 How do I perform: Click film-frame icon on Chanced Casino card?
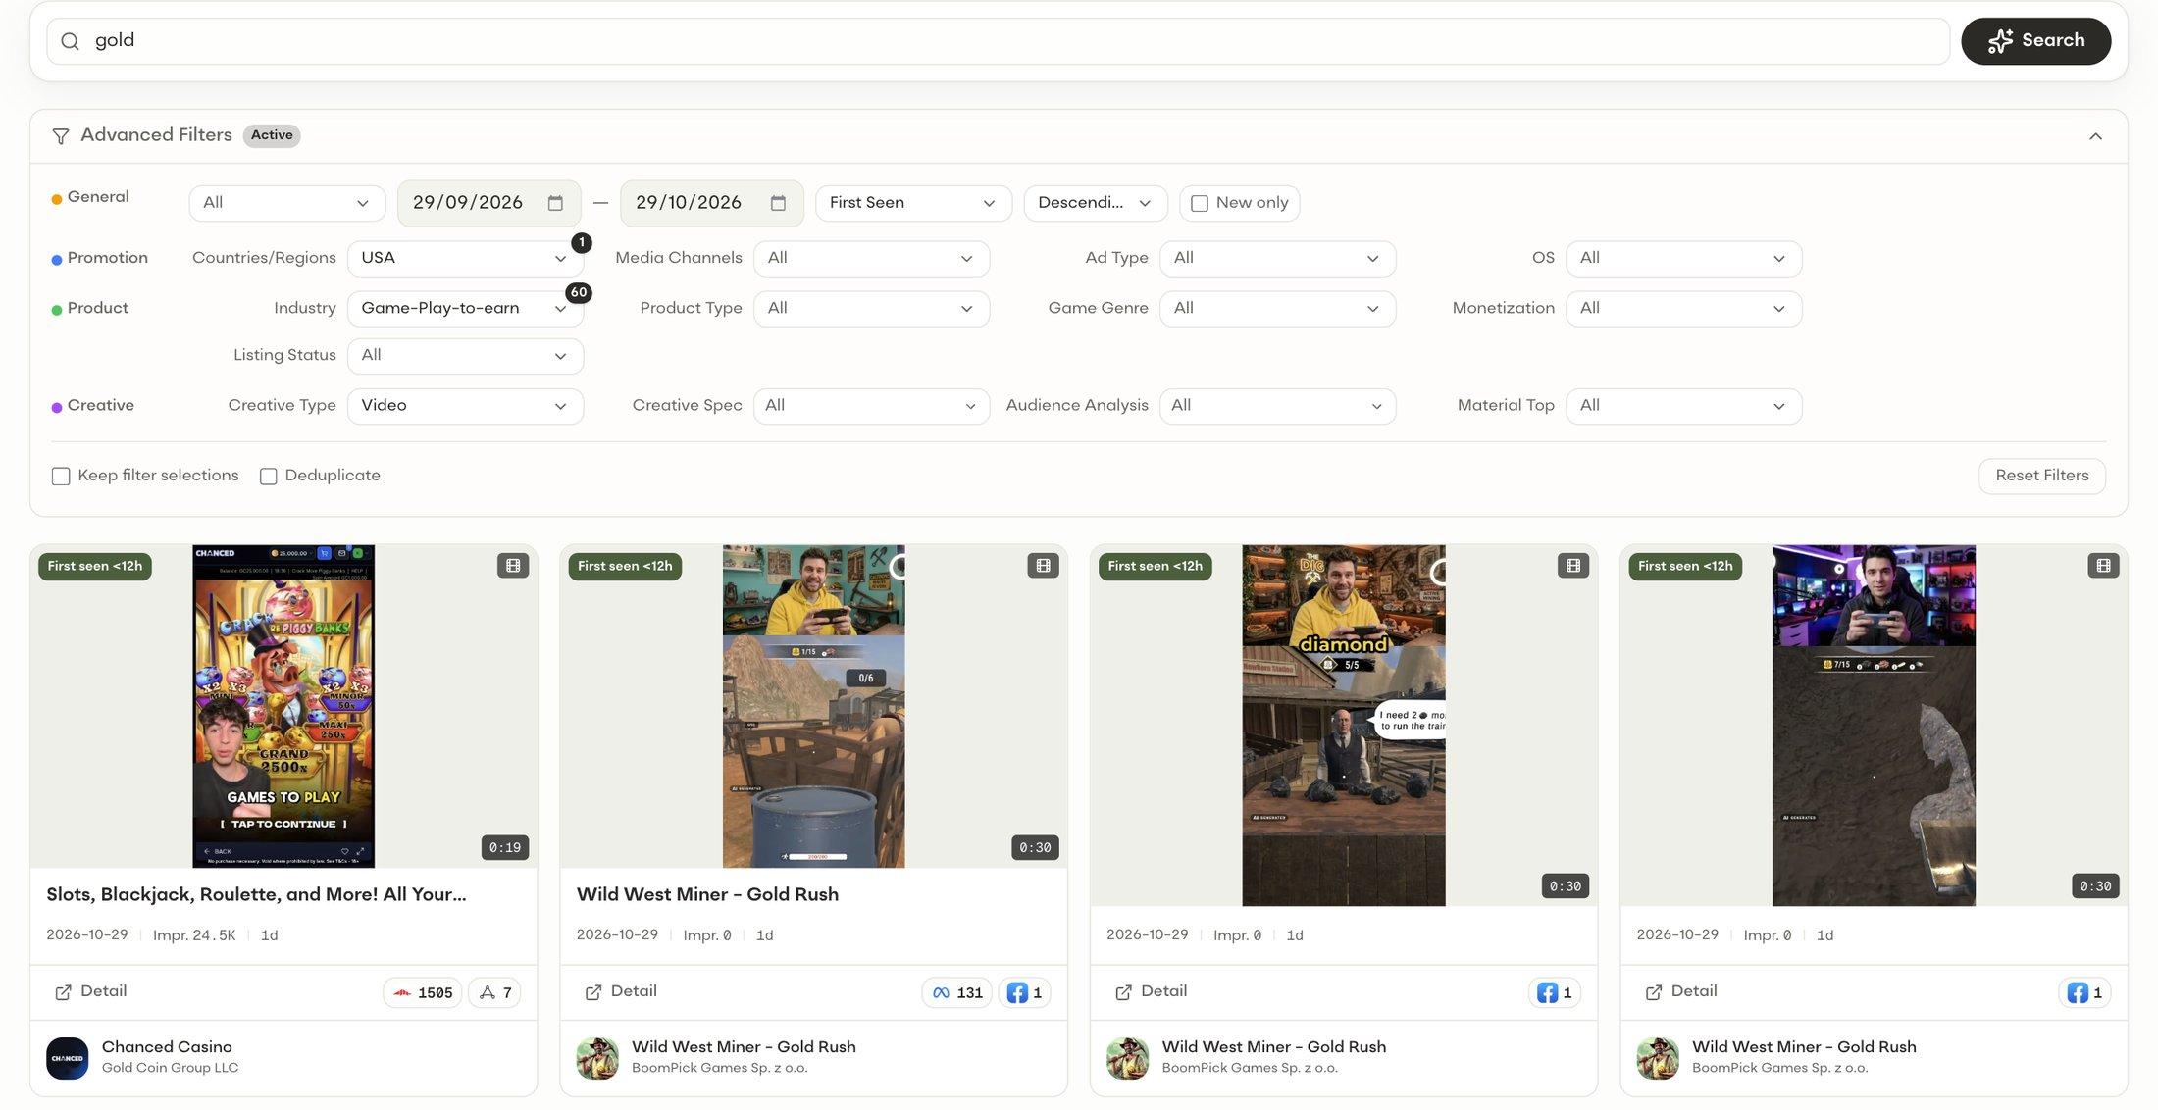click(513, 566)
